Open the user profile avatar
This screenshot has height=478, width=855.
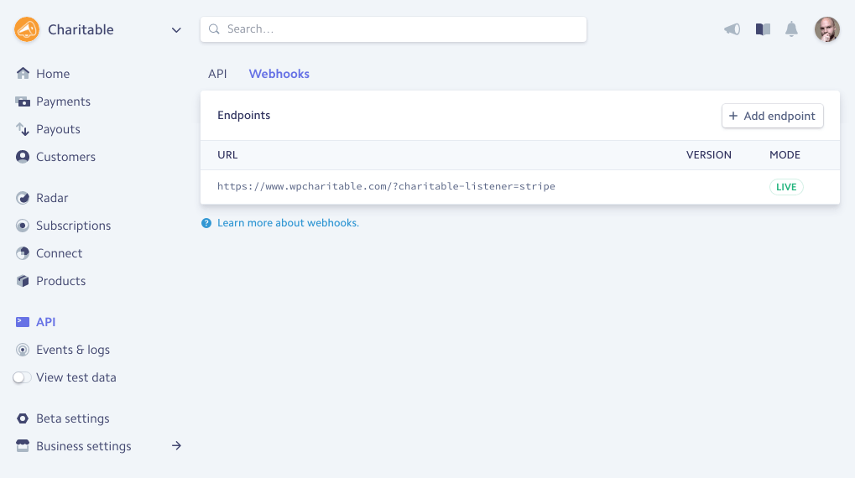coord(826,29)
